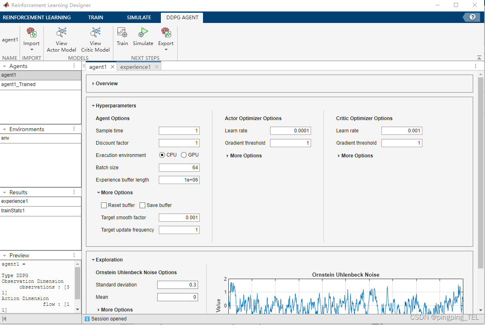
Task: Click the Discount factor field
Action: 179,143
